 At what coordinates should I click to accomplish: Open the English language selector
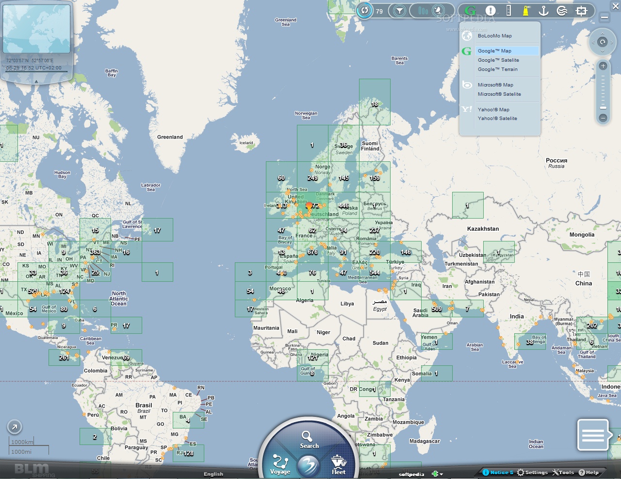coord(213,474)
